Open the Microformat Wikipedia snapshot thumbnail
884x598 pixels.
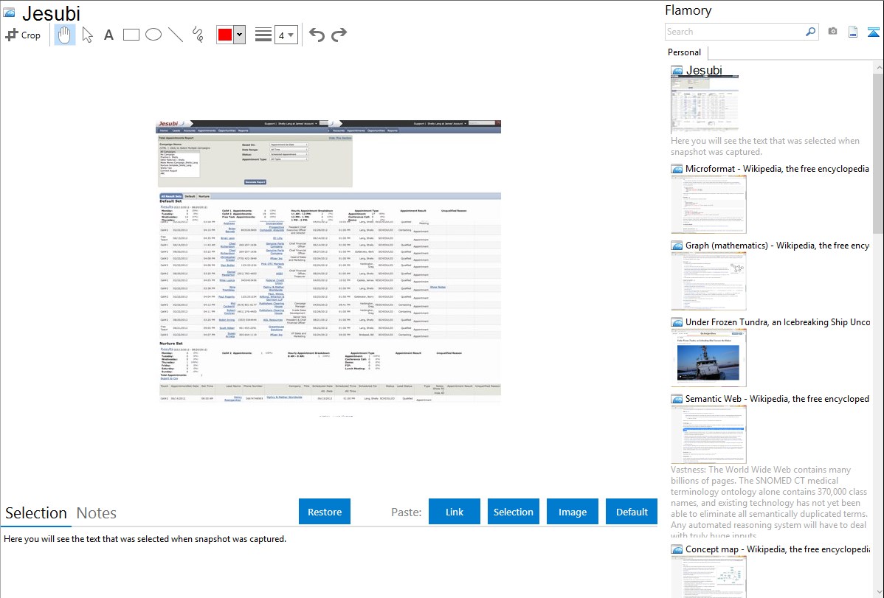[x=708, y=204]
